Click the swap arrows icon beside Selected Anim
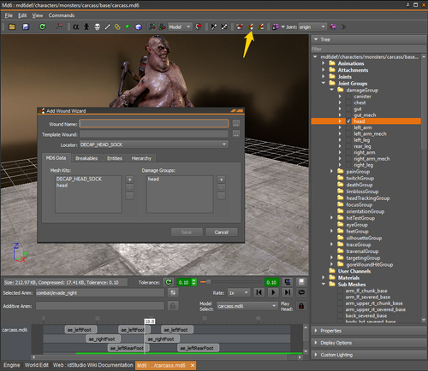The width and height of the screenshot is (428, 371). tap(173, 292)
